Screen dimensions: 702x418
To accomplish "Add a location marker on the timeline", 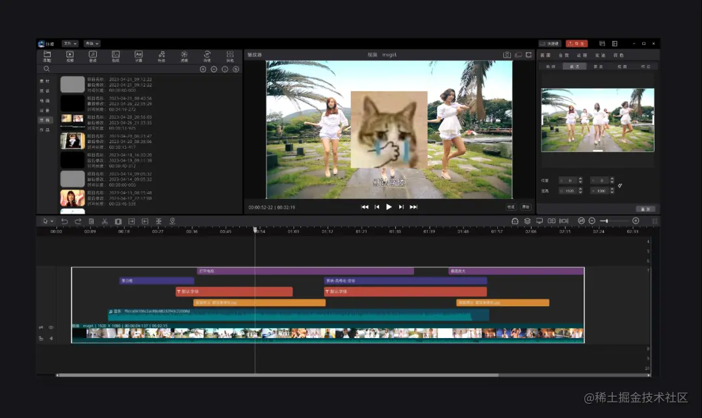I will [172, 221].
